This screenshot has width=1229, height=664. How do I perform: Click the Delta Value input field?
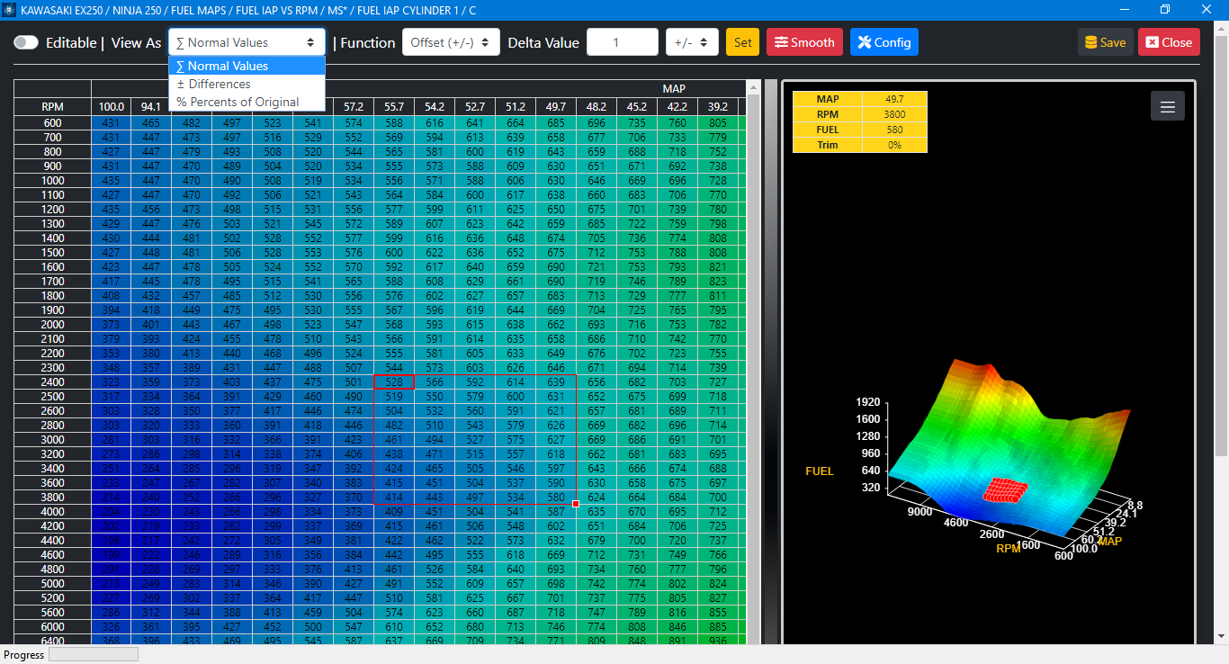[x=622, y=42]
